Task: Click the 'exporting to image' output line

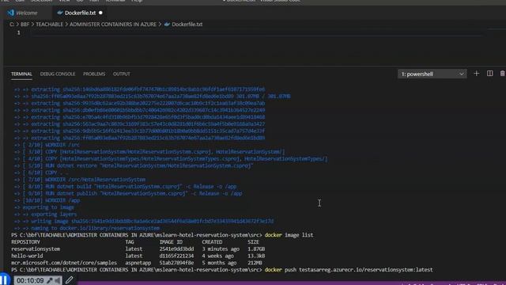Action: click(44, 207)
